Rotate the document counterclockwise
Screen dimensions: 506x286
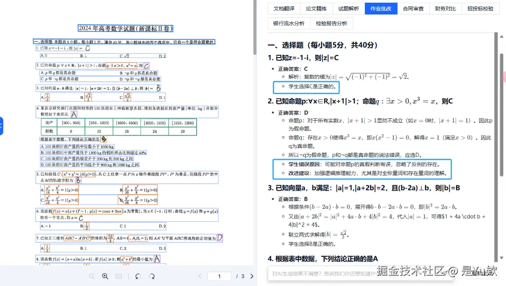coord(138,276)
